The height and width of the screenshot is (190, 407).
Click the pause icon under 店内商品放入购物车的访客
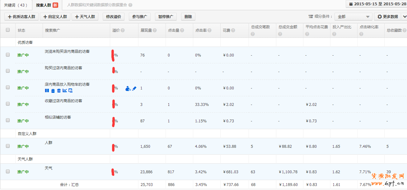pos(47,91)
